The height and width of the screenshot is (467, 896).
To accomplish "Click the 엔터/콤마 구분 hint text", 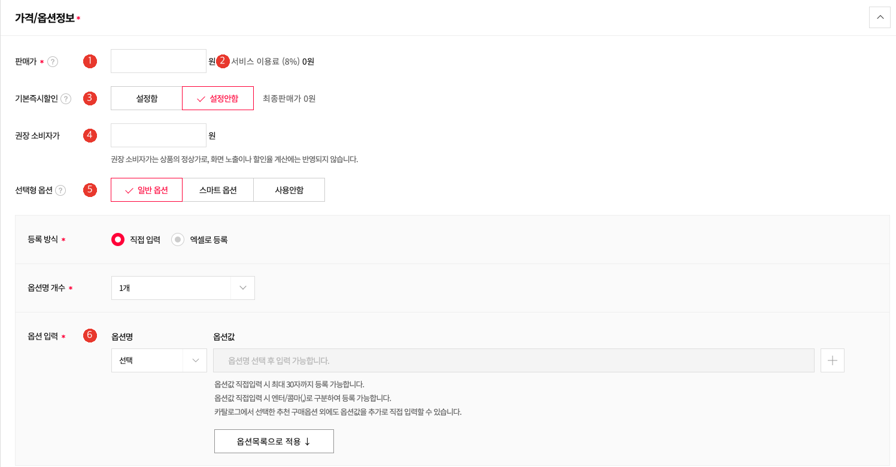I will tap(303, 398).
